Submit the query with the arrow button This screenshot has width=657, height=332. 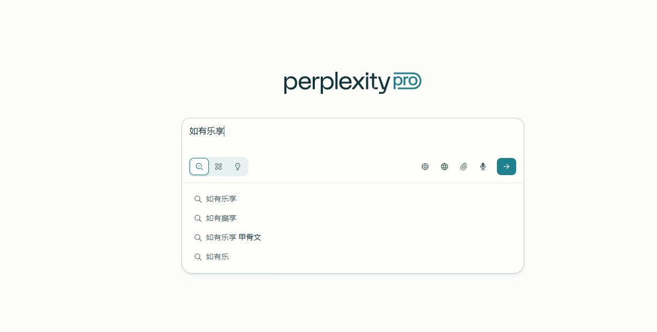pyautogui.click(x=507, y=167)
